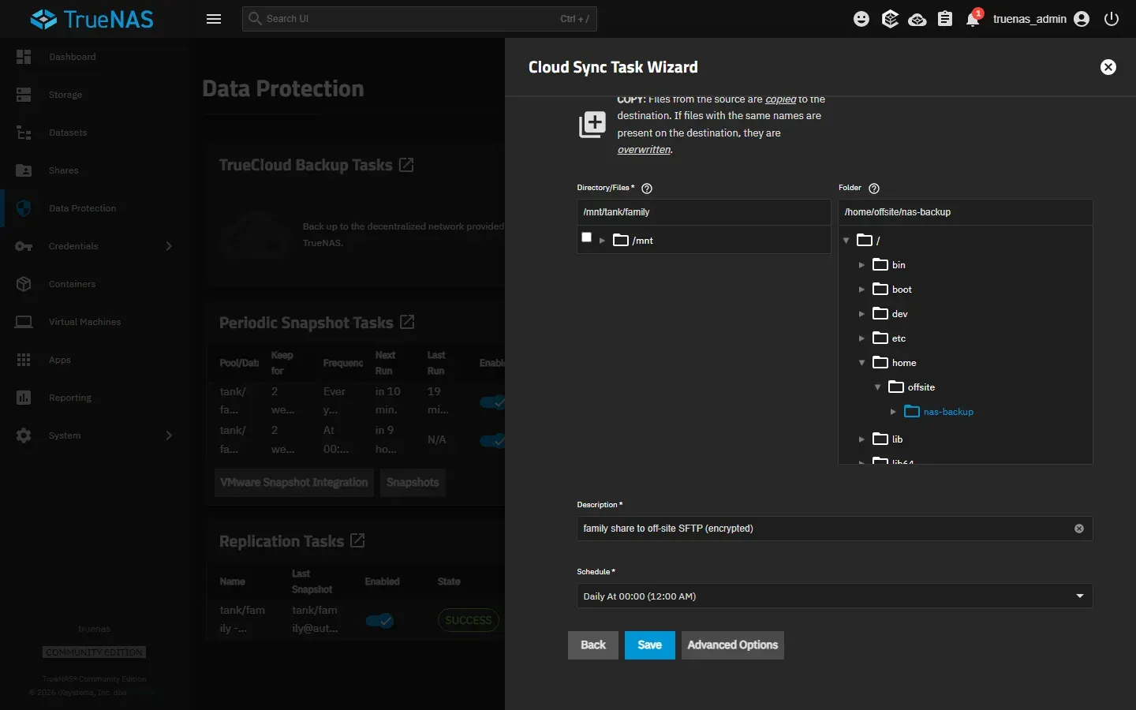
Task: Collapse the root / folder node
Action: tap(846, 240)
